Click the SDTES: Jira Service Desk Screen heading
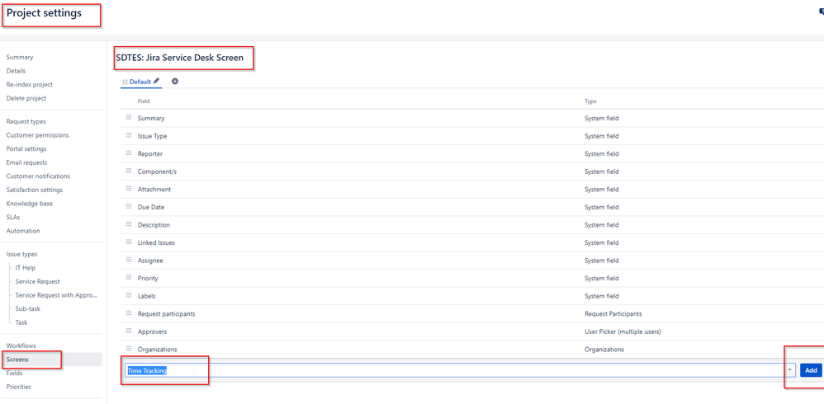The image size is (824, 404). (180, 58)
